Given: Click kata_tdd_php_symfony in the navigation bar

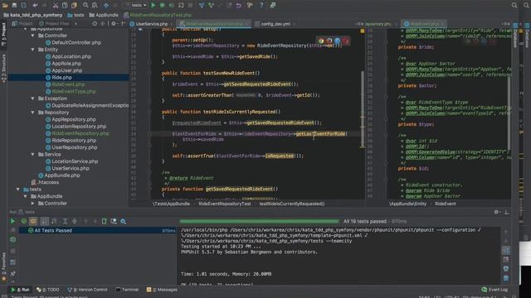Looking at the screenshot, I should click(x=33, y=15).
